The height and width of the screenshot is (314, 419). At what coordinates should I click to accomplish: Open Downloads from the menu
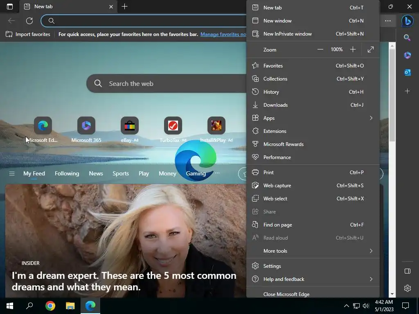[313, 105]
